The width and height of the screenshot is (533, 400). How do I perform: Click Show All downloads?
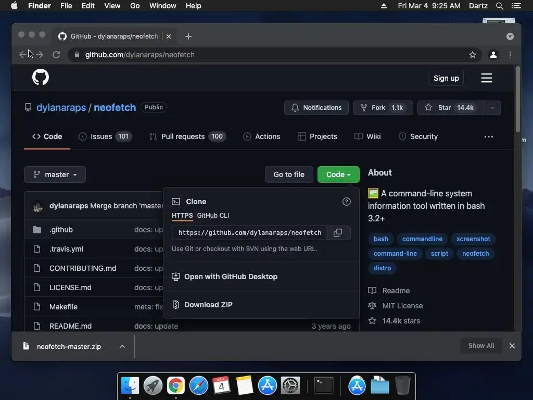(x=481, y=346)
